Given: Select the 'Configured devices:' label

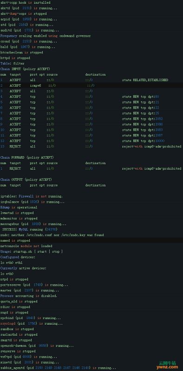Looking at the screenshot, I should click(18, 257).
